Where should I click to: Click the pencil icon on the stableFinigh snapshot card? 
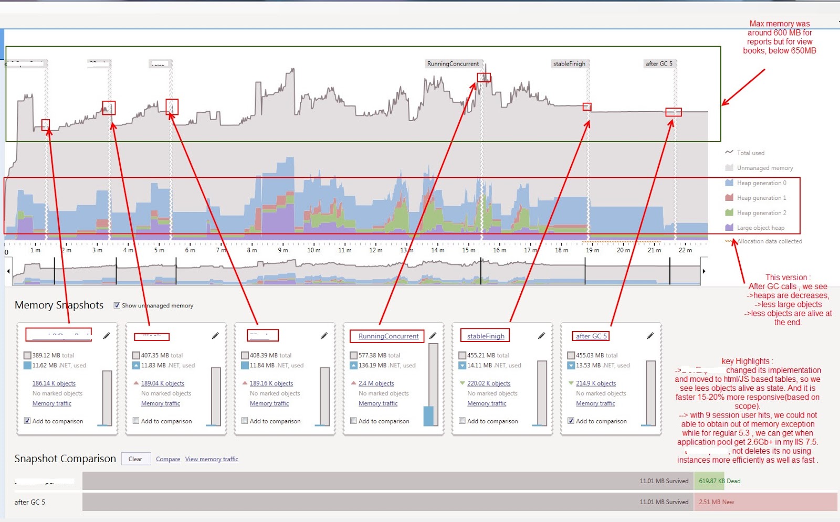[541, 336]
